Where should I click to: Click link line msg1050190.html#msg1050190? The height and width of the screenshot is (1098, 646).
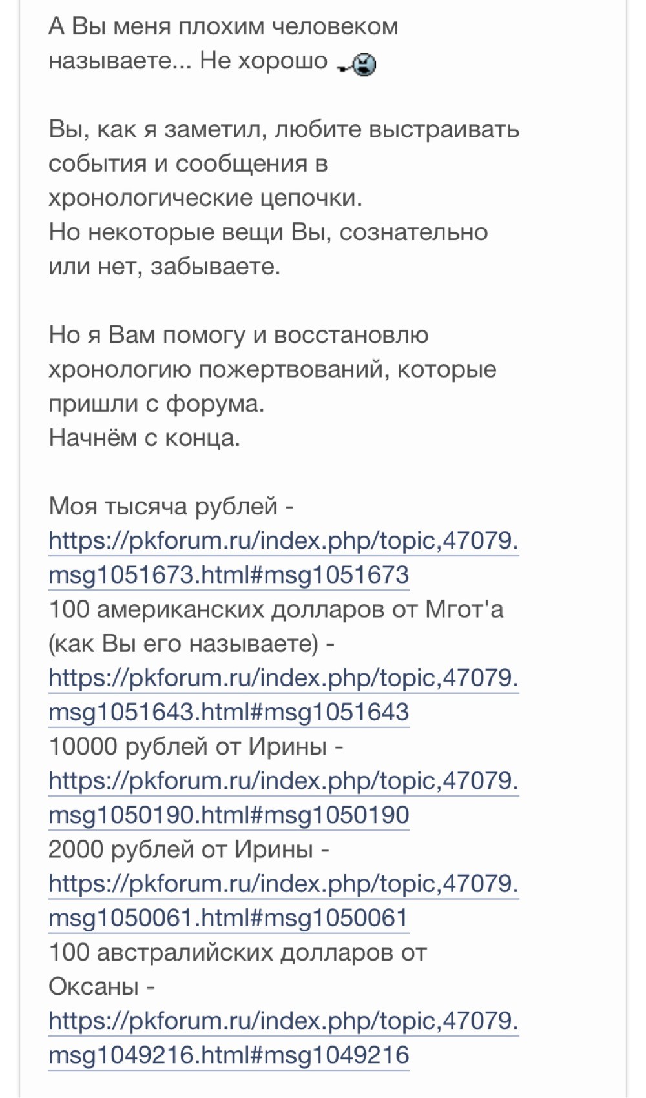click(x=229, y=815)
